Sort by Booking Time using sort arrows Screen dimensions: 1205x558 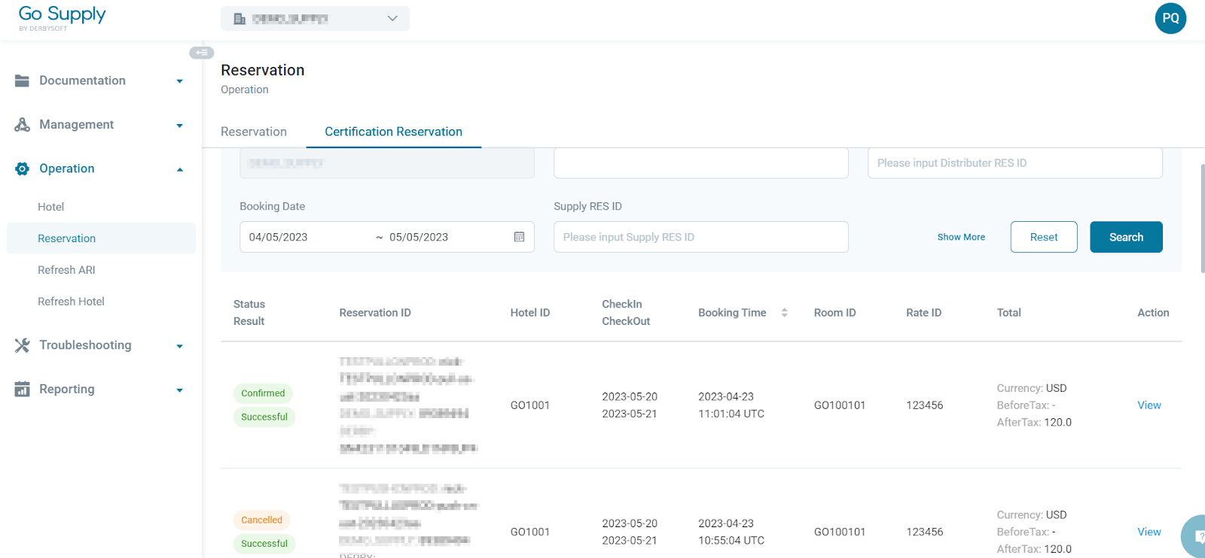click(784, 313)
